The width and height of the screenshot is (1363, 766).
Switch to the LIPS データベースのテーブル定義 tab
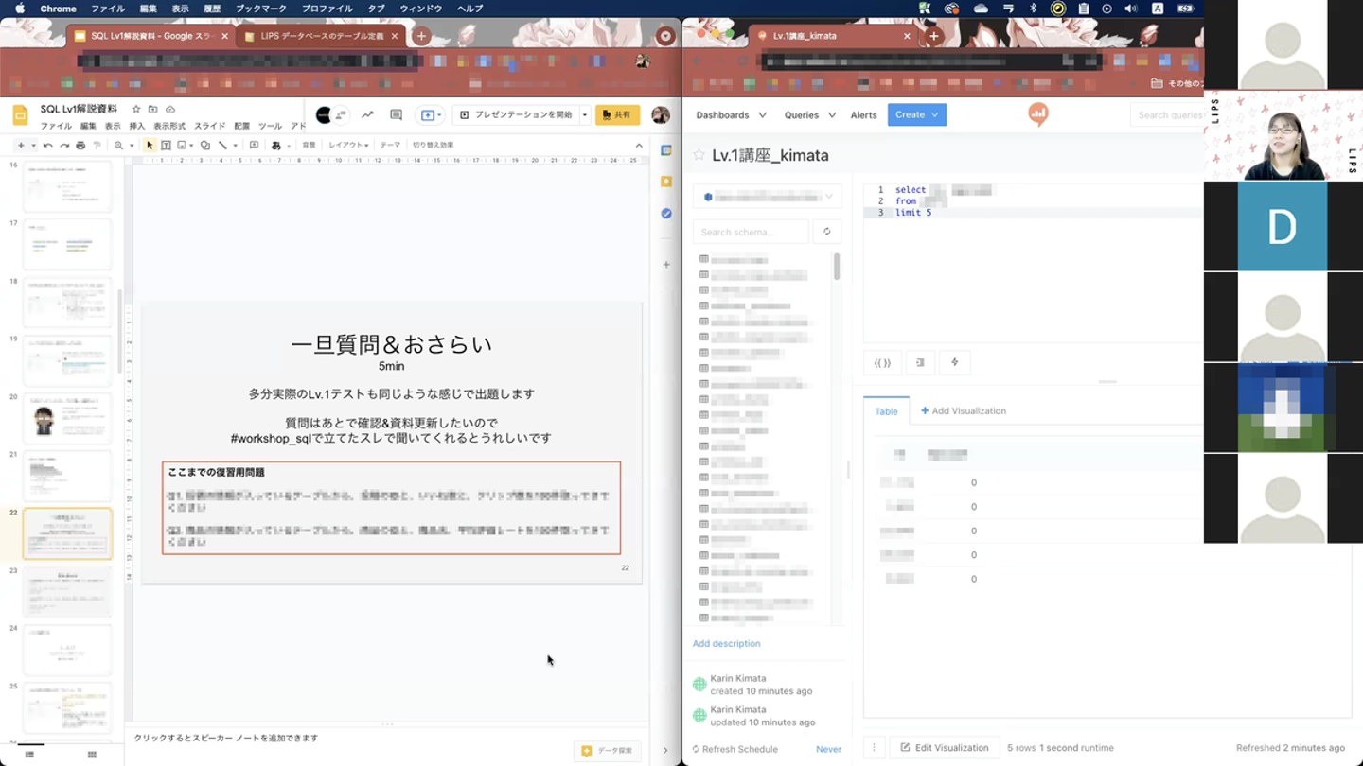click(322, 36)
